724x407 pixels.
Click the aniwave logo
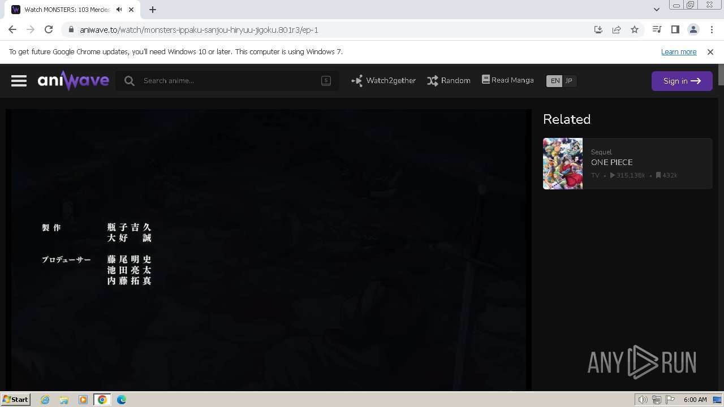pyautogui.click(x=74, y=81)
